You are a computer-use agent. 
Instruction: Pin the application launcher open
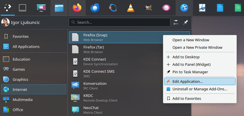[x=186, y=22]
